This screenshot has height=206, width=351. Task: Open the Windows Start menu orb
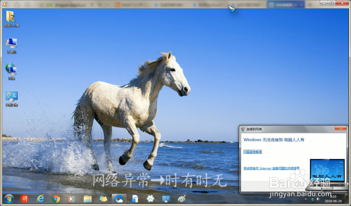(9, 199)
